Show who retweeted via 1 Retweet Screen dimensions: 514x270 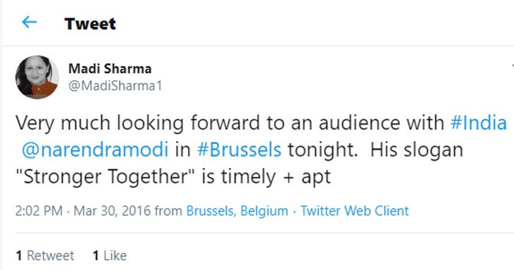click(x=45, y=255)
